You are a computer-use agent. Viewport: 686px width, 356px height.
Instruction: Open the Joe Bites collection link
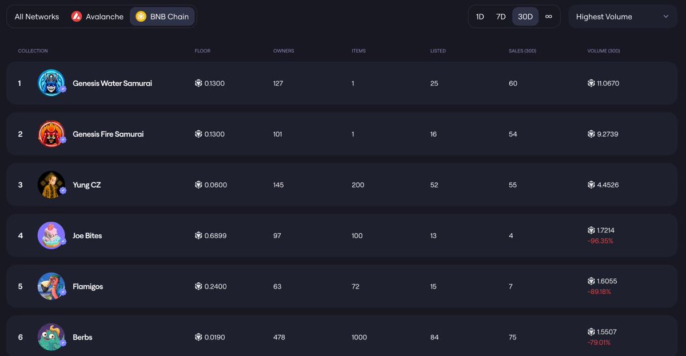tap(87, 235)
